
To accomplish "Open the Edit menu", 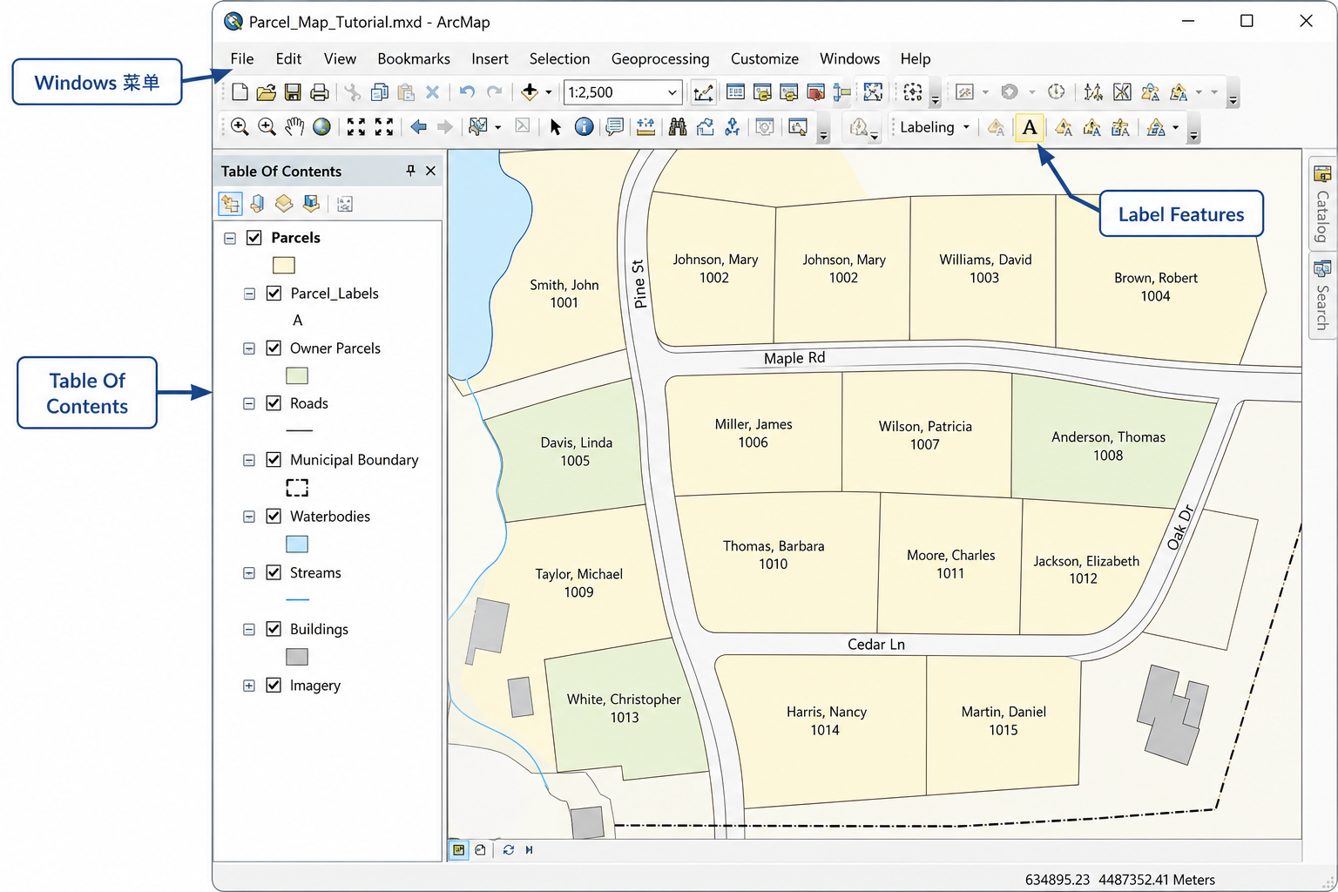I will point(288,59).
